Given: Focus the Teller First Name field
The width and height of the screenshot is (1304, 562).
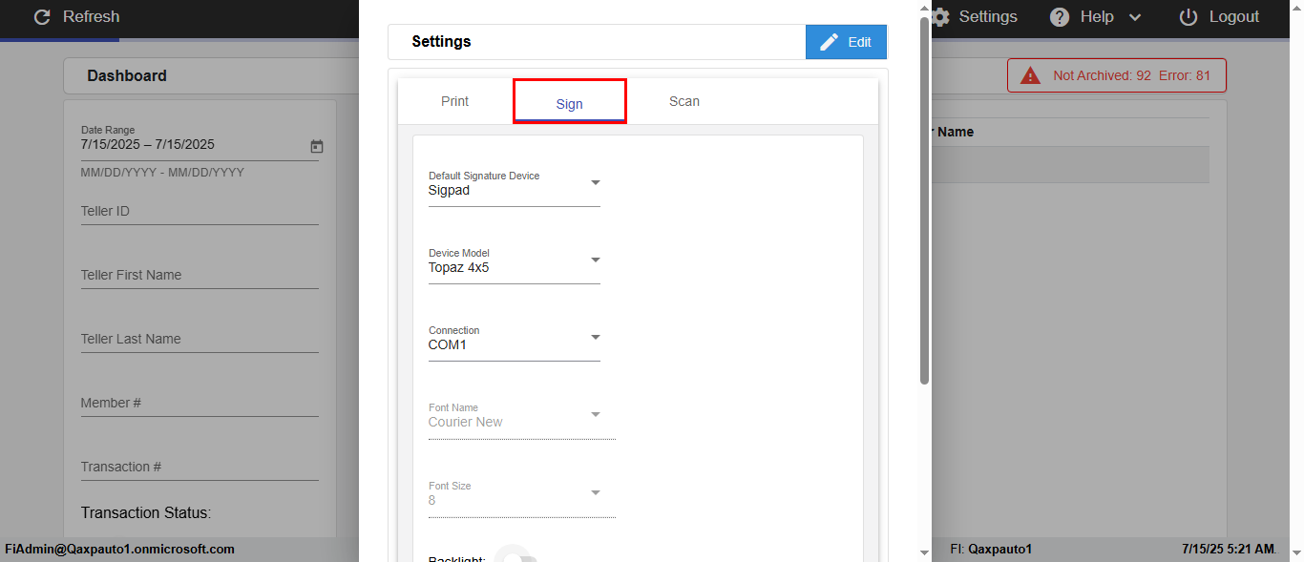Looking at the screenshot, I should point(200,276).
